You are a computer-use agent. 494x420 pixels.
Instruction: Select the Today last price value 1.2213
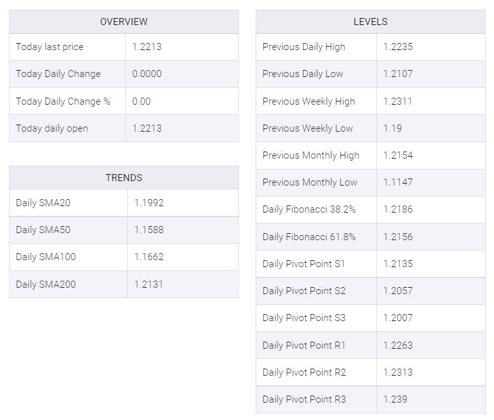(x=147, y=47)
